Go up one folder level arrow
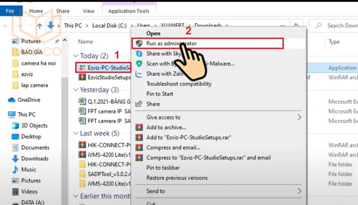This screenshot has width=358, height=205. [40, 26]
